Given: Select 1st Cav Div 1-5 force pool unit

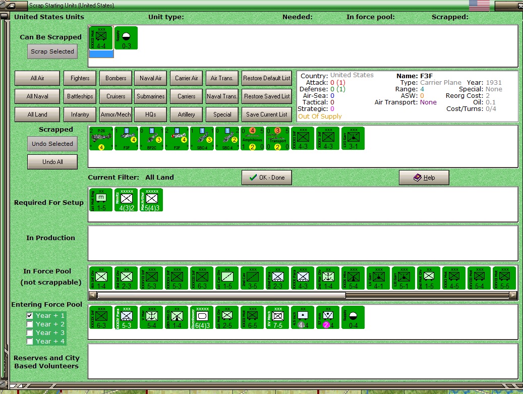Looking at the screenshot, I should [x=227, y=278].
